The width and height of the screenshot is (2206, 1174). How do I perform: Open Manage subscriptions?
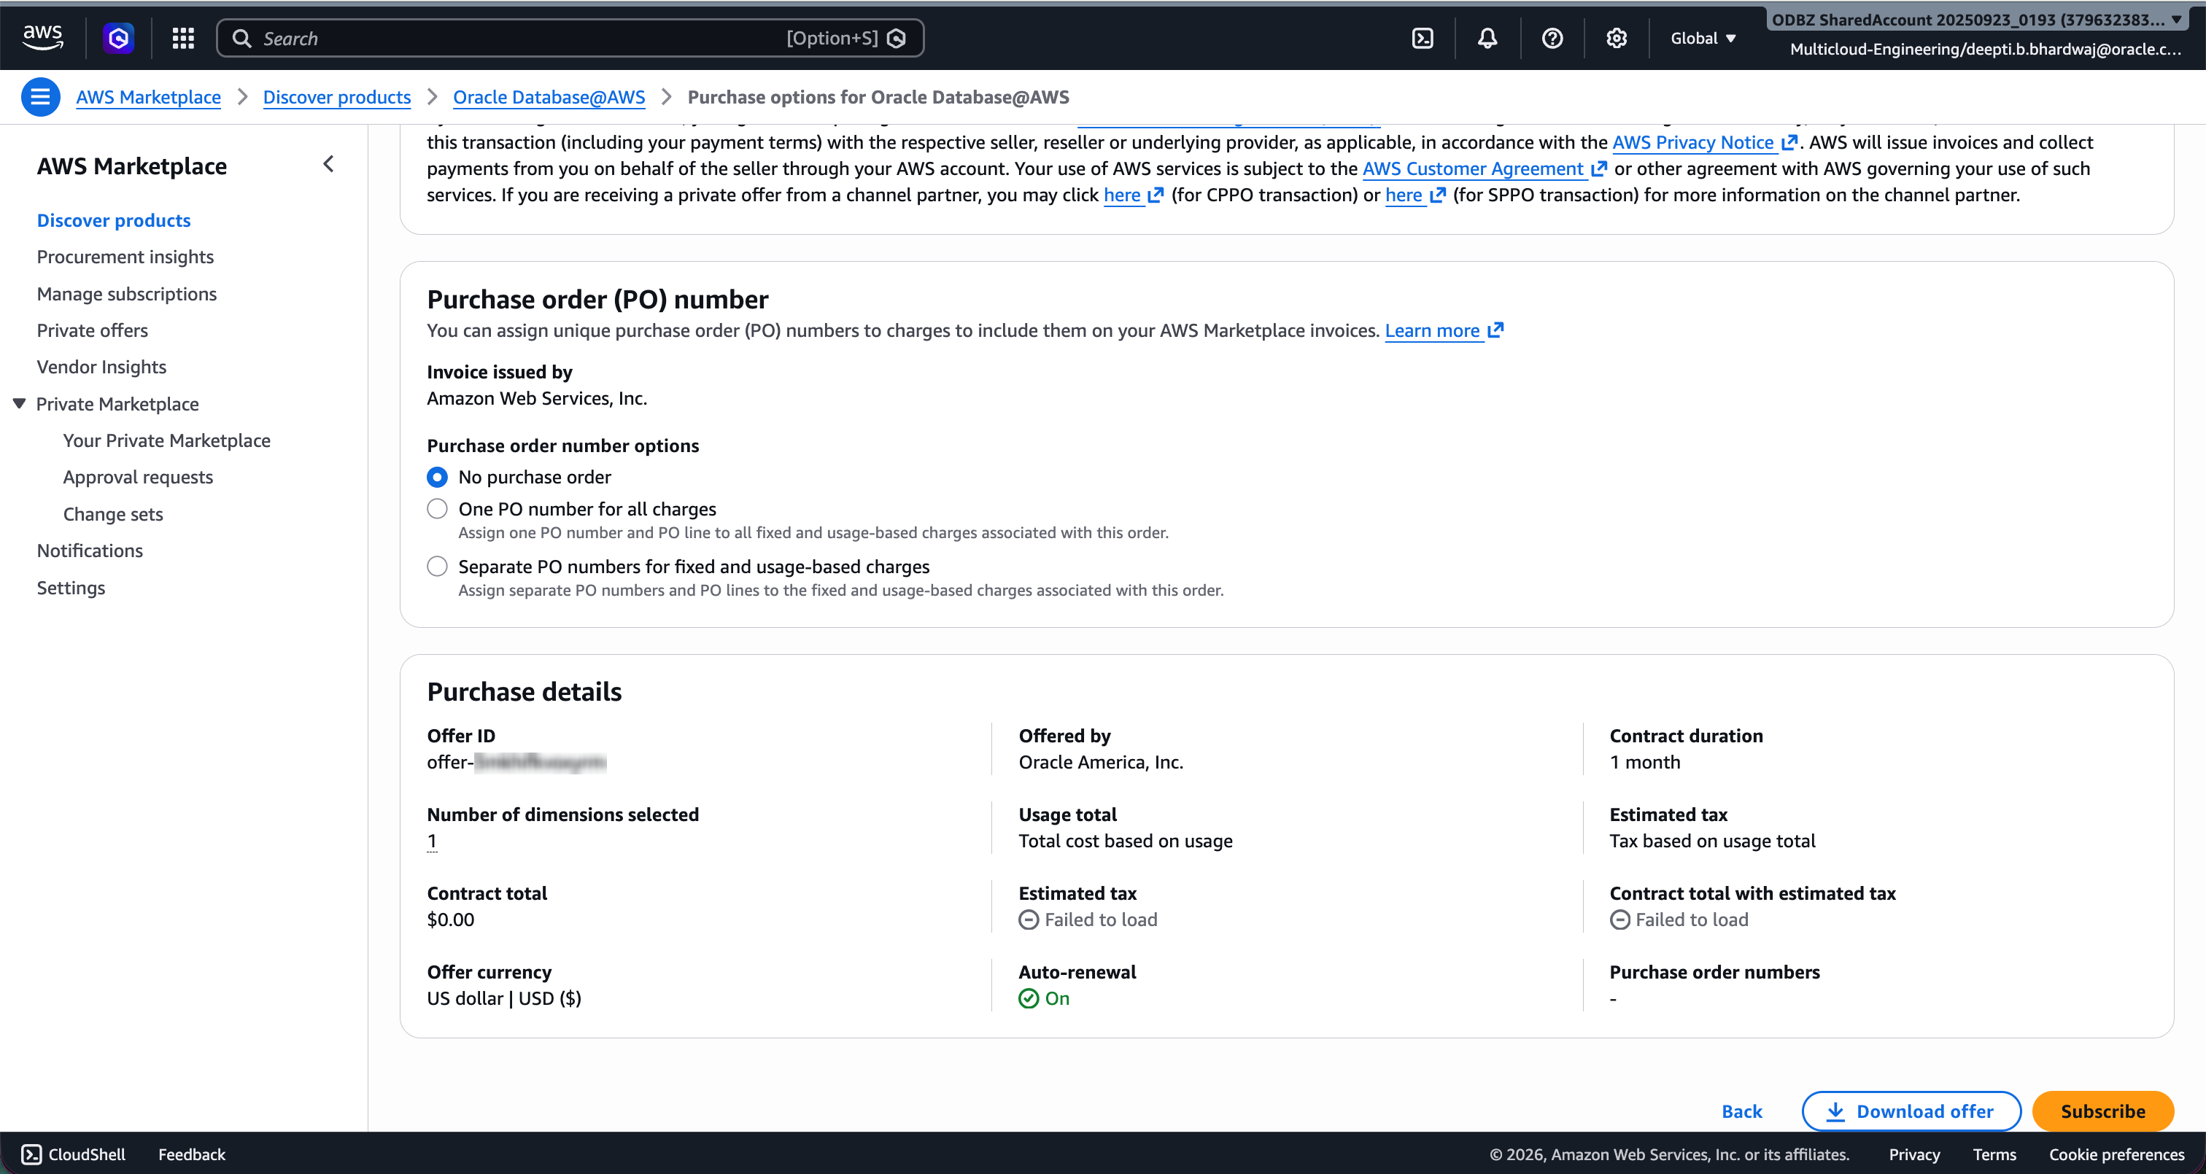pyautogui.click(x=127, y=294)
